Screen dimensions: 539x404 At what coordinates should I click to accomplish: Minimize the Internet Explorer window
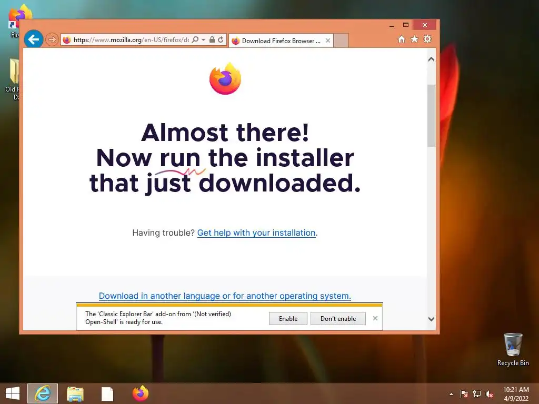click(x=392, y=25)
